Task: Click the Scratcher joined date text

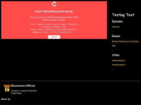Action: 24,91
